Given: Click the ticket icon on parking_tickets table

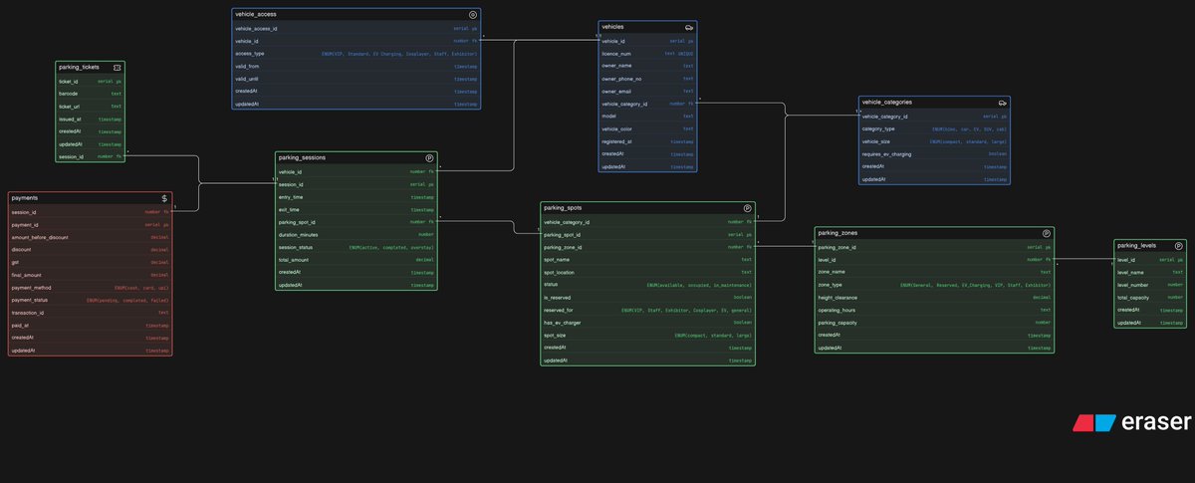Looking at the screenshot, I should click(118, 67).
